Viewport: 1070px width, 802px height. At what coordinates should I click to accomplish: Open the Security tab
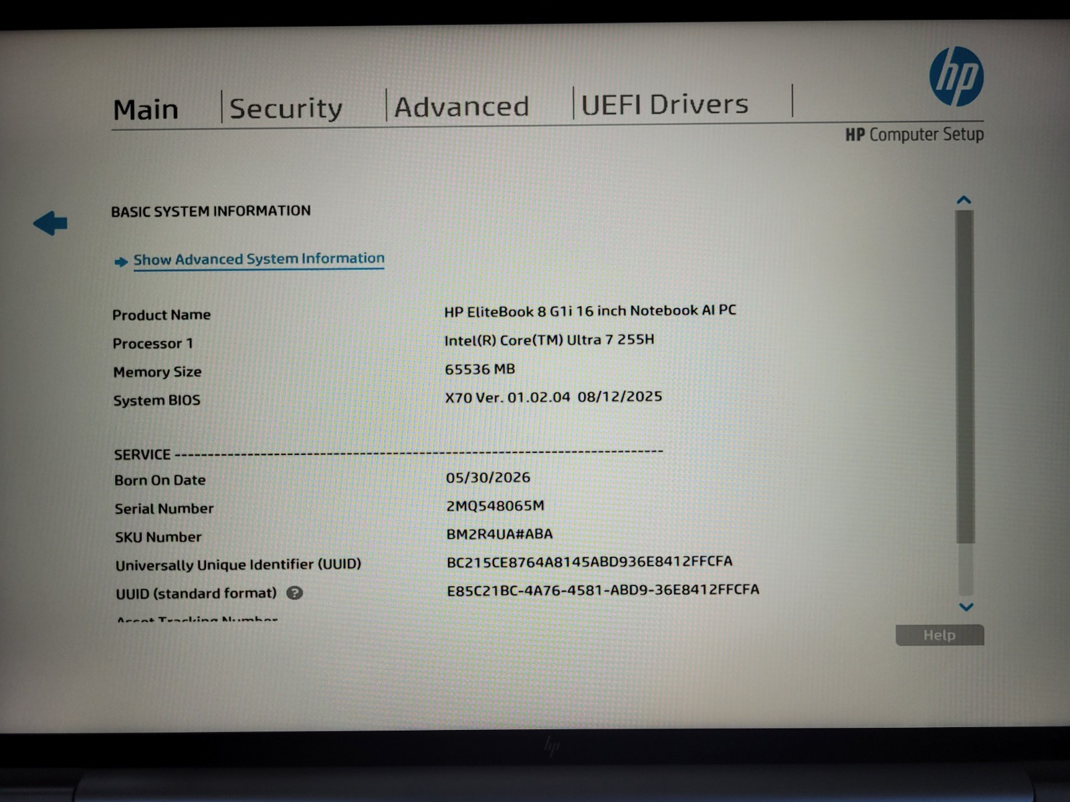[x=286, y=108]
